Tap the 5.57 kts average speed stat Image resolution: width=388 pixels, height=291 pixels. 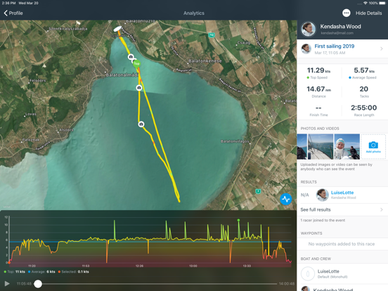(364, 73)
